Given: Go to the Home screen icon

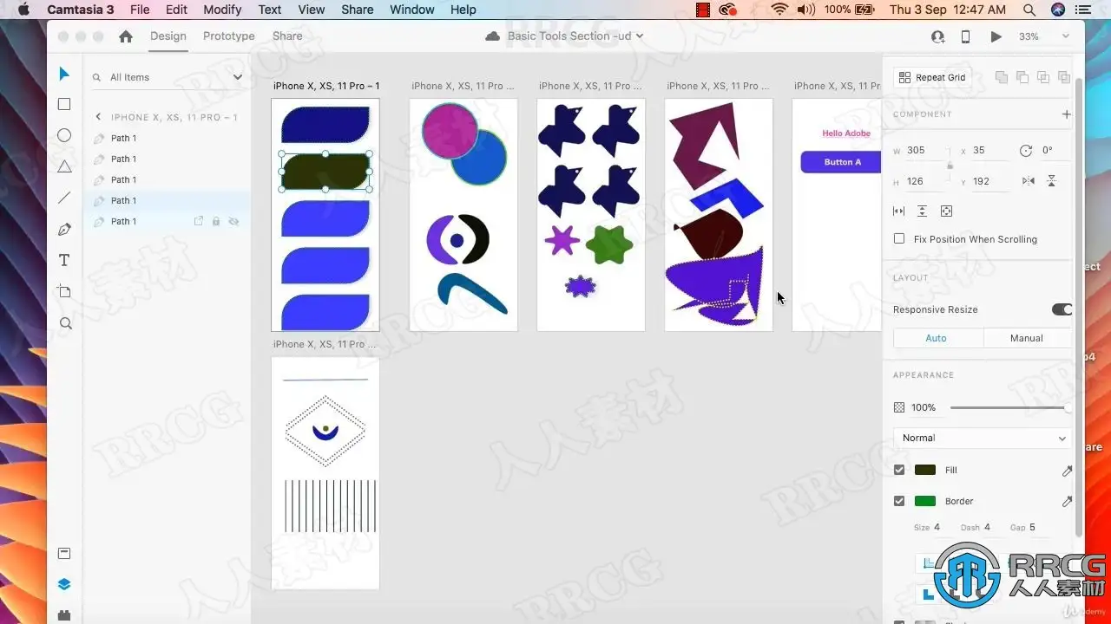Looking at the screenshot, I should click(126, 36).
